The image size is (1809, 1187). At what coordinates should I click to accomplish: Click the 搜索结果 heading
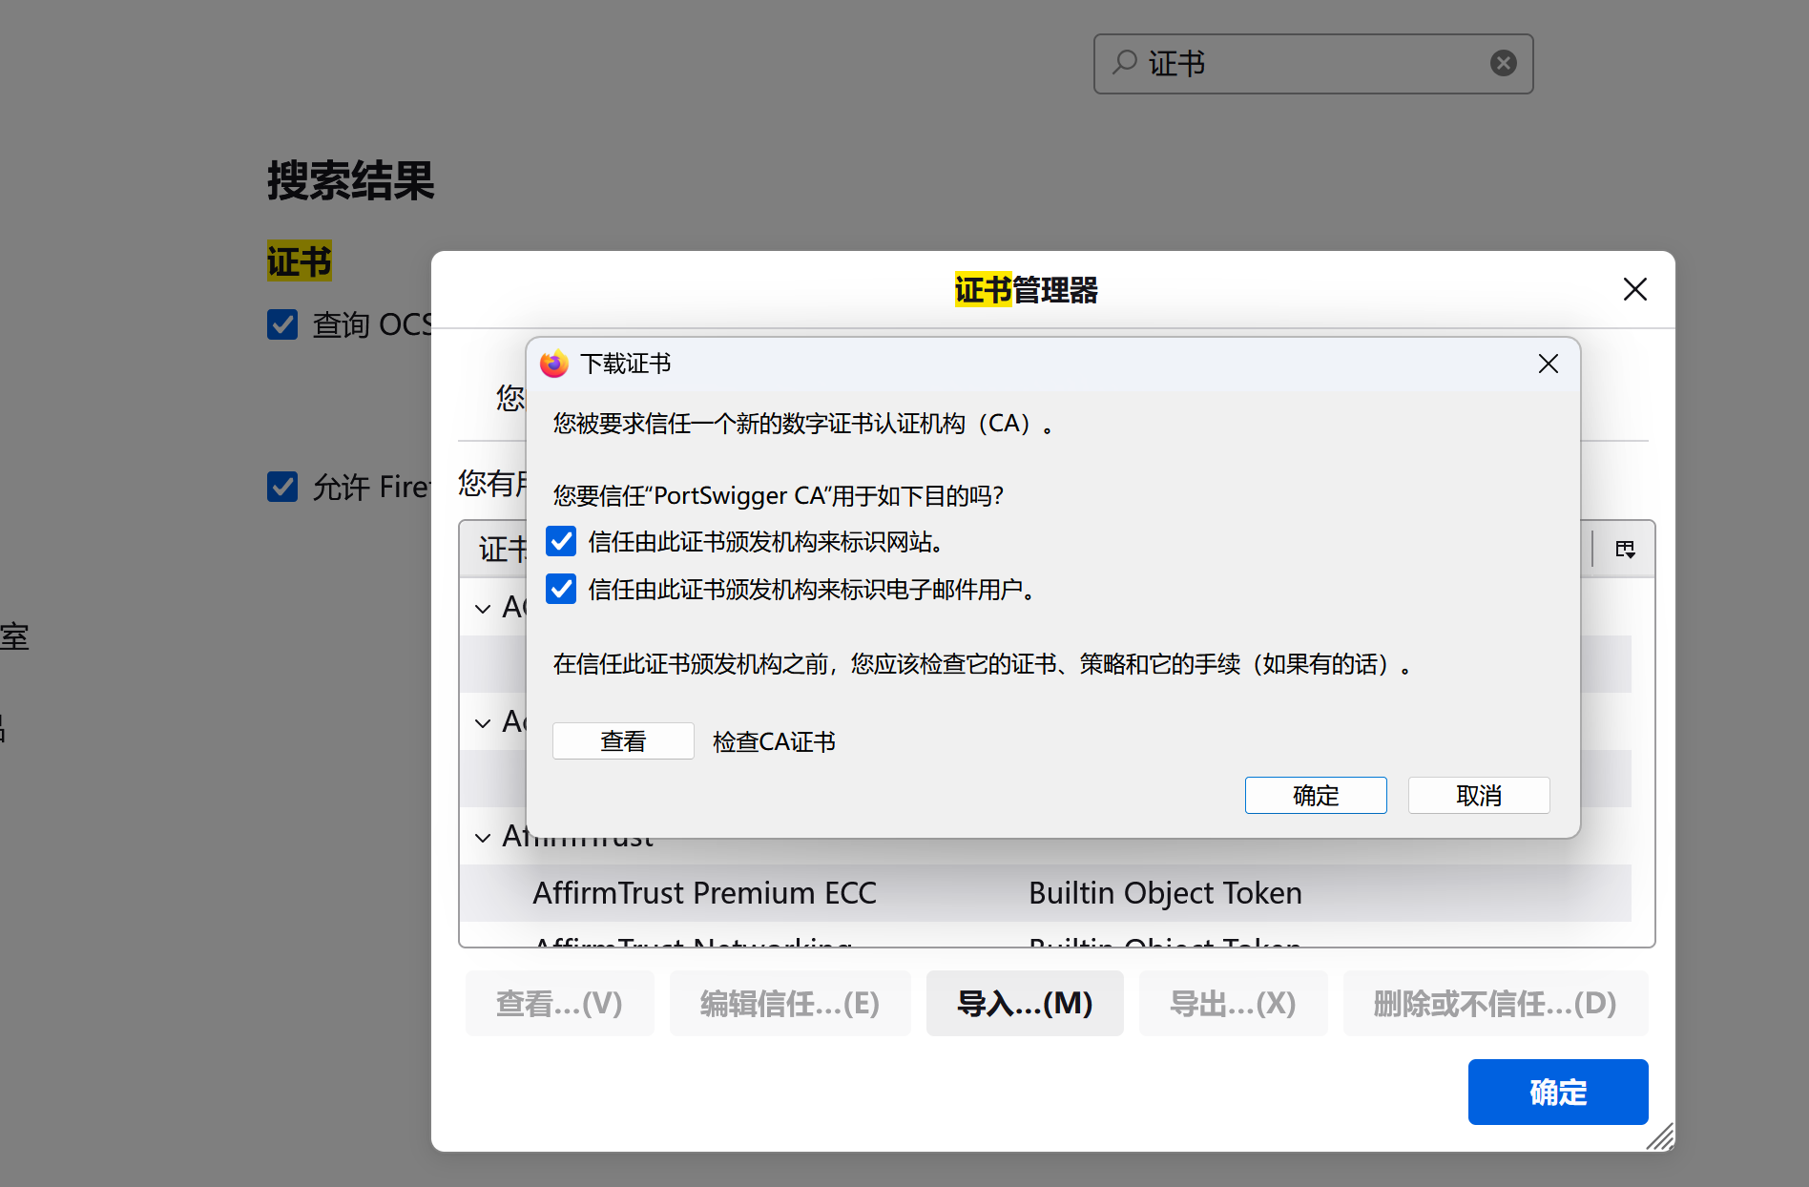click(x=350, y=180)
